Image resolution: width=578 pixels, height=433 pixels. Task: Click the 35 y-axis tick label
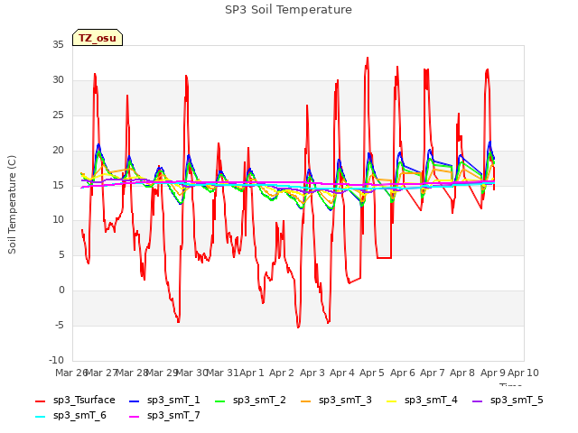(x=58, y=45)
